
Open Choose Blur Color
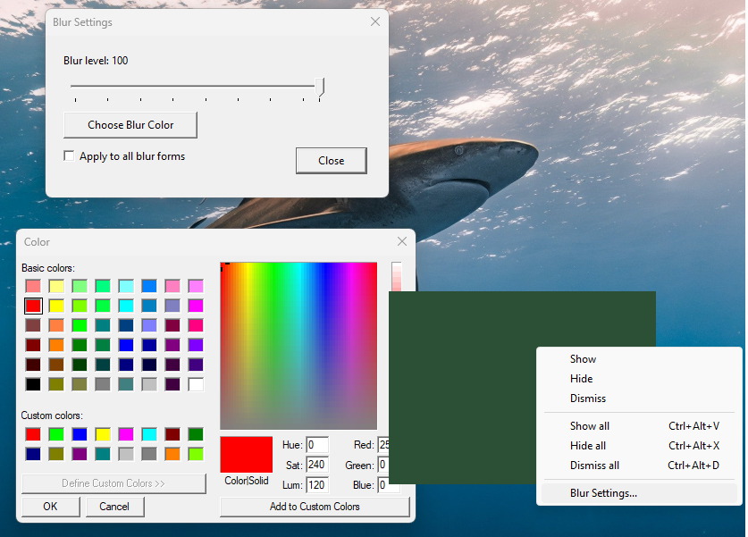(x=130, y=125)
